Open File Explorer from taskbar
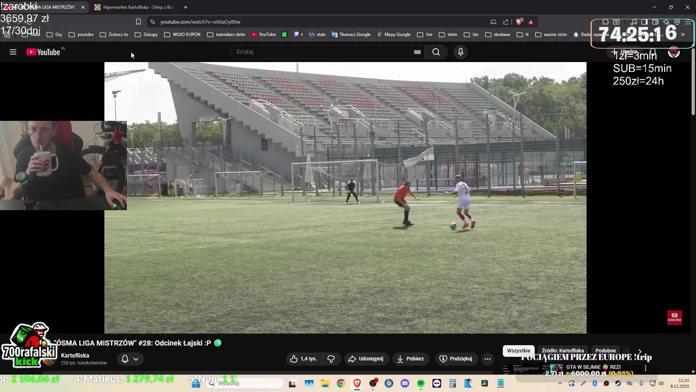The height and width of the screenshot is (392, 696). tap(325, 383)
